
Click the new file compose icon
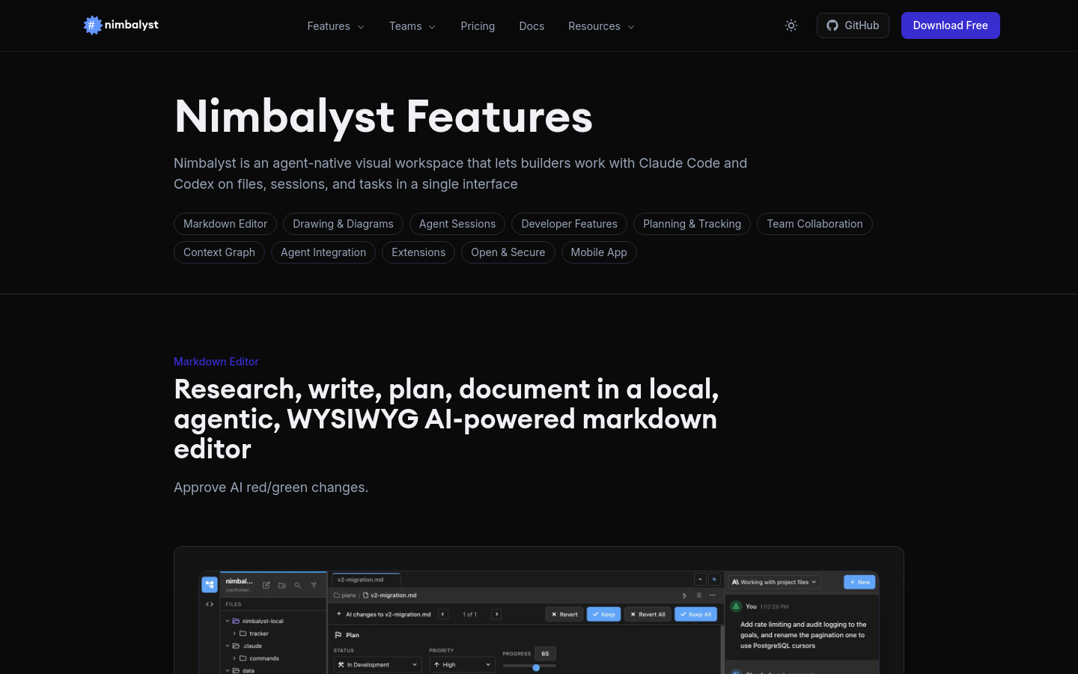coord(267,585)
